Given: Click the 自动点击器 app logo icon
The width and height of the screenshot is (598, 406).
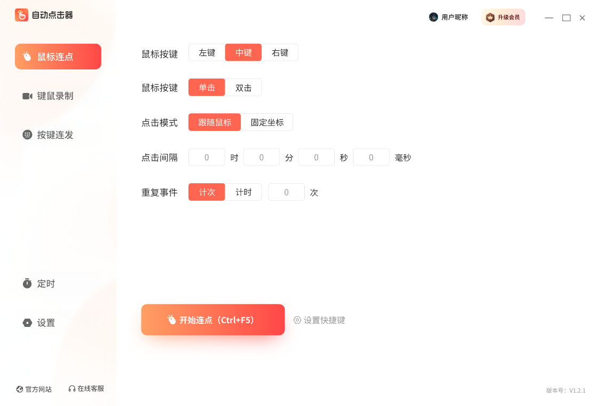Looking at the screenshot, I should tap(22, 15).
